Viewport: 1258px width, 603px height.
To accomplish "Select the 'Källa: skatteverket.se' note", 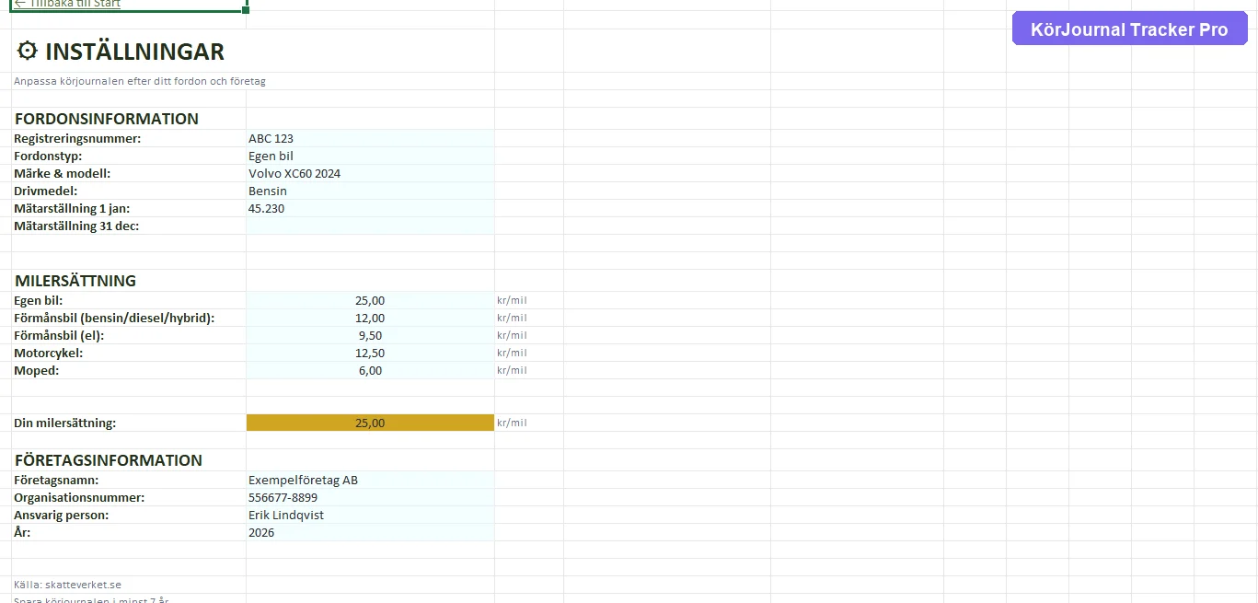I will coord(67,585).
